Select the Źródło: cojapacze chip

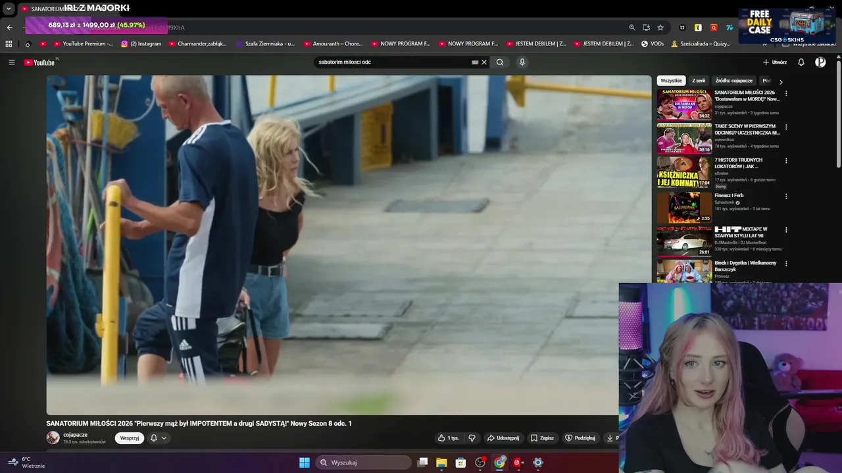coord(733,81)
